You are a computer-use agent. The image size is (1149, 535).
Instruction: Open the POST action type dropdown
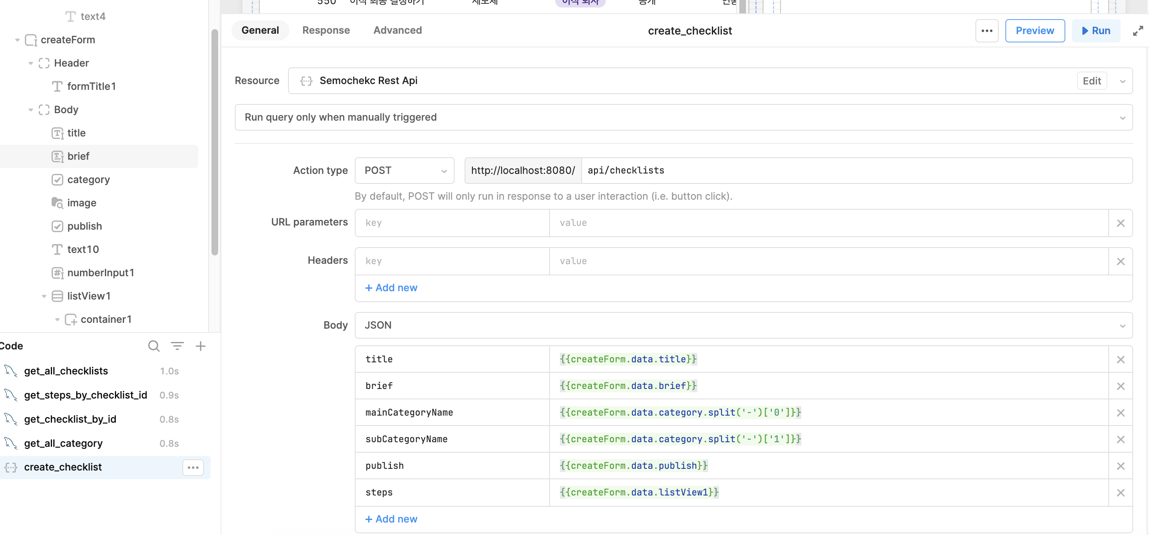404,170
